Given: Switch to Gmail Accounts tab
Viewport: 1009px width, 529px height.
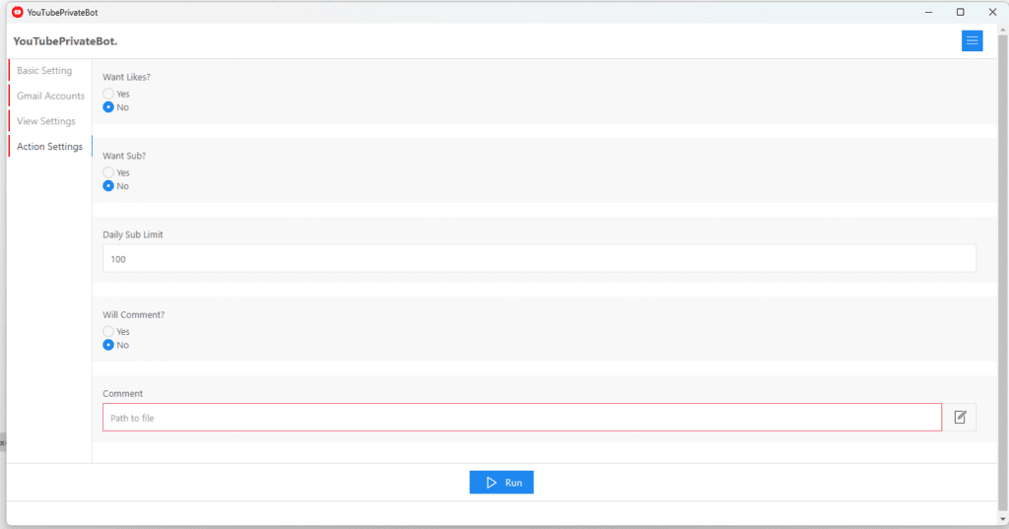Looking at the screenshot, I should tap(50, 96).
